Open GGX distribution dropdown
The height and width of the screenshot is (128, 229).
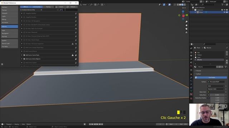(x=216, y=86)
